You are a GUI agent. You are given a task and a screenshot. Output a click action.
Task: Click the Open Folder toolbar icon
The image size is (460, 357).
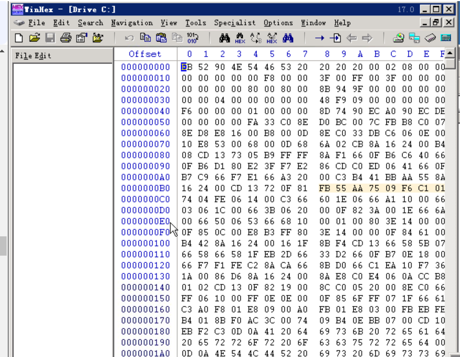(98, 38)
